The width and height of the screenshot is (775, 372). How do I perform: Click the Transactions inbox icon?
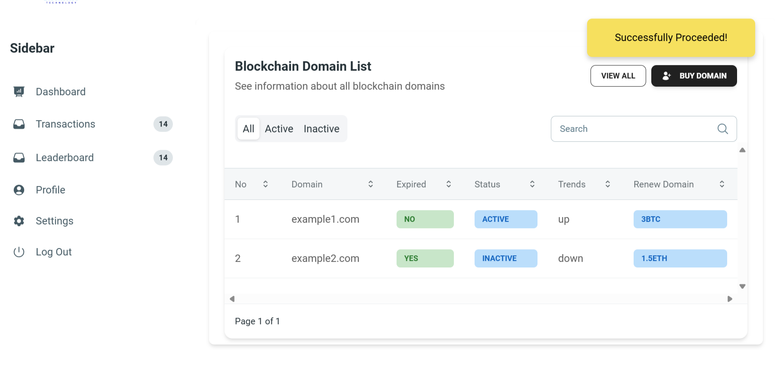point(19,124)
